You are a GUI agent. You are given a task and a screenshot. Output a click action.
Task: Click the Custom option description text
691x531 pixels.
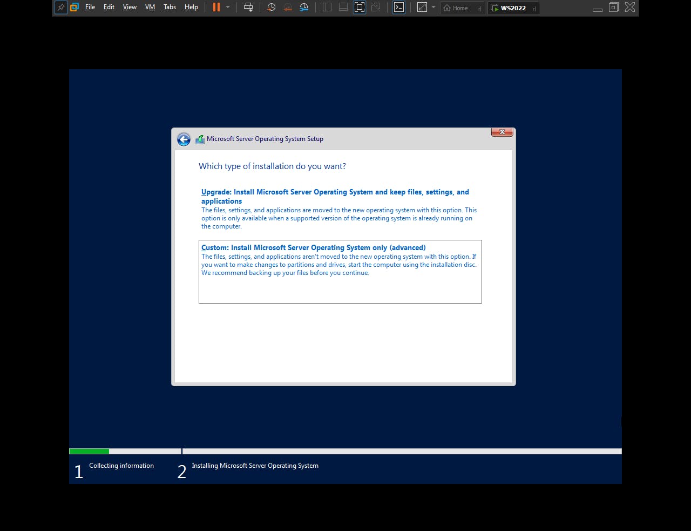pos(339,265)
